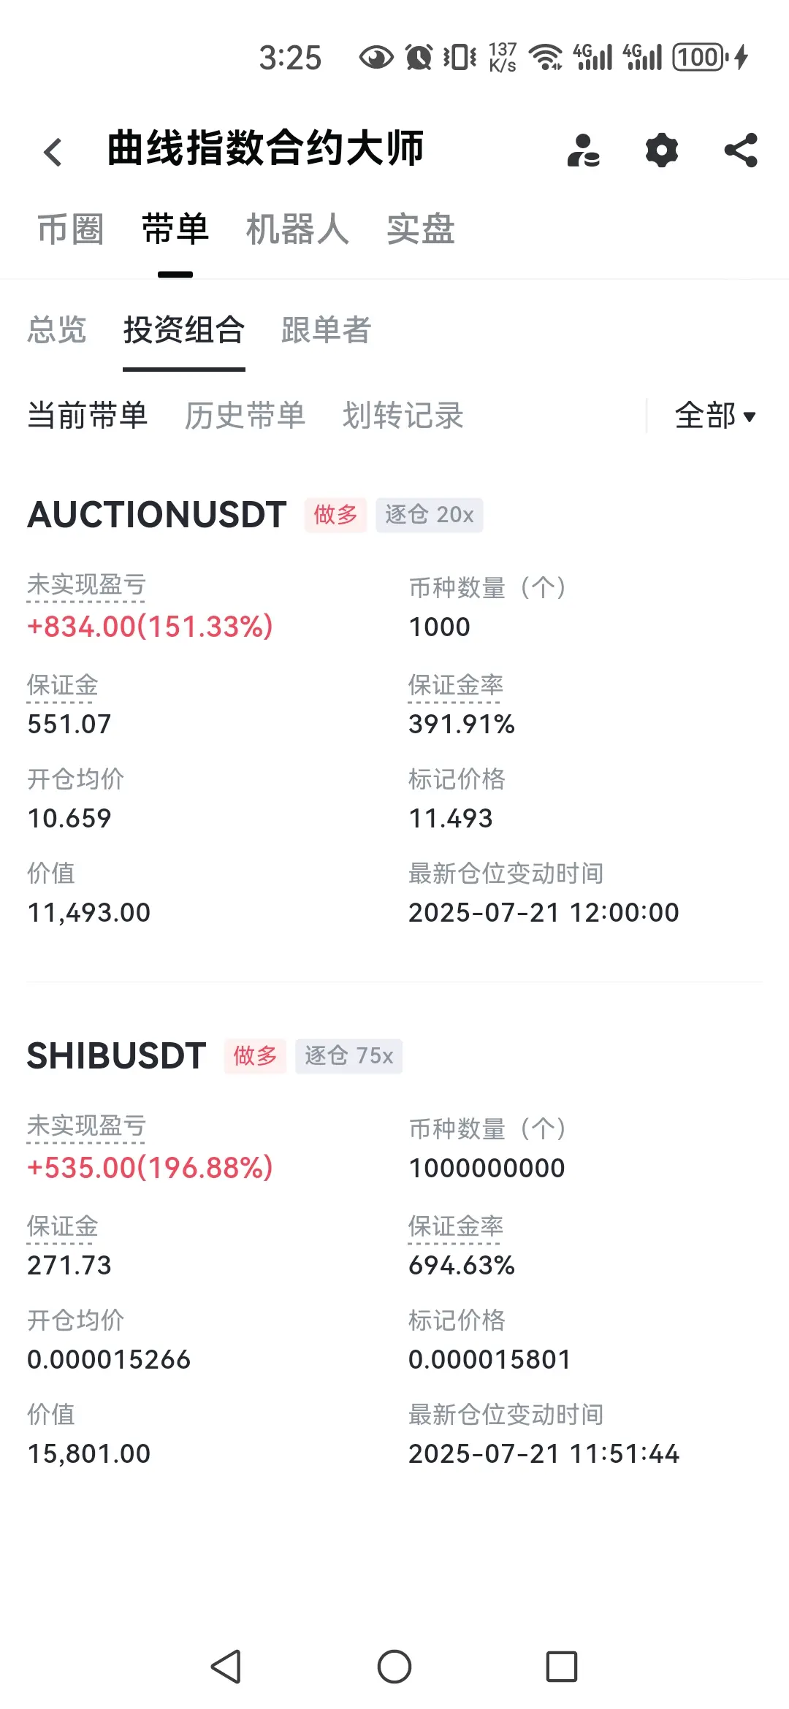Tap the back arrow icon

53,152
